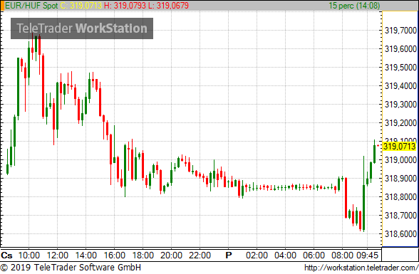419x274 pixels.
Task: Click the EUR/HUF Spot title label
Action: (x=31, y=6)
